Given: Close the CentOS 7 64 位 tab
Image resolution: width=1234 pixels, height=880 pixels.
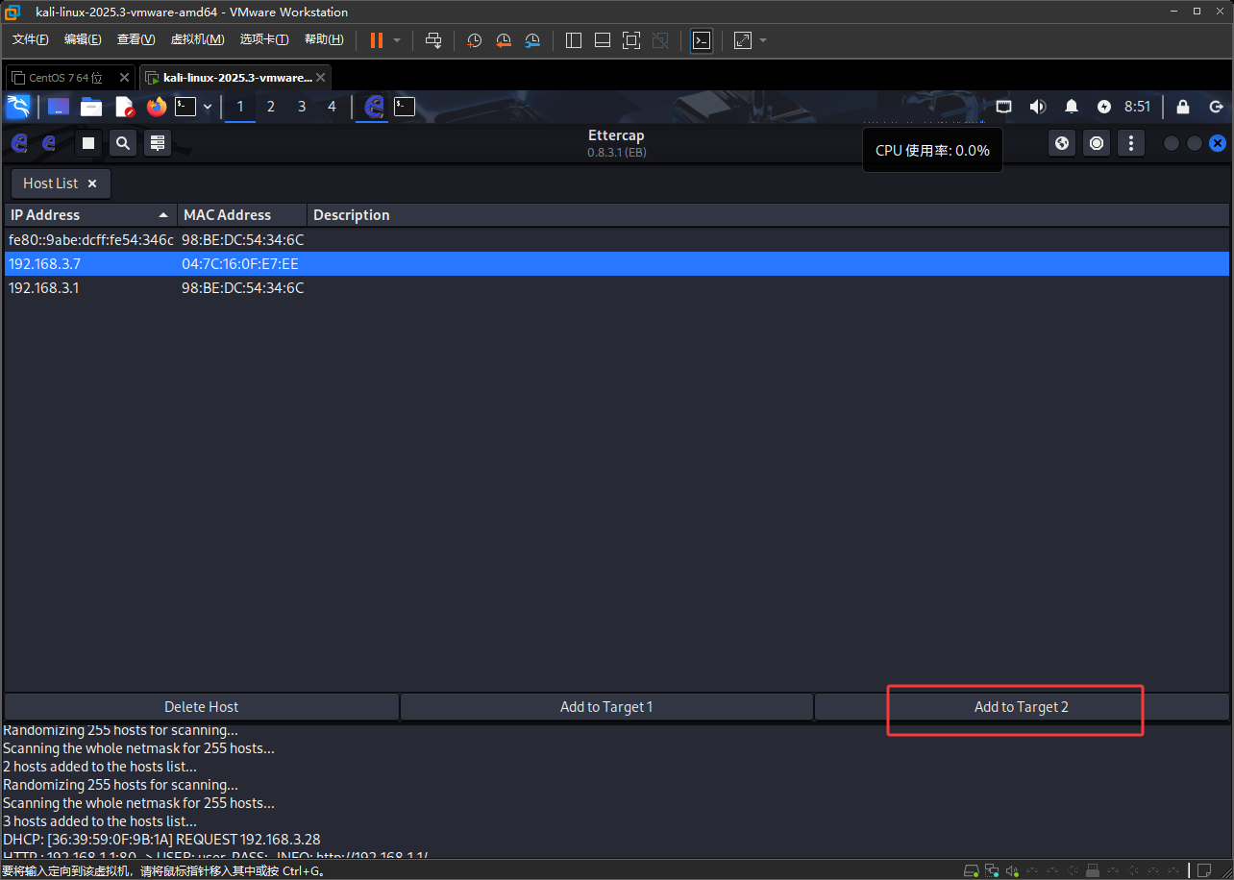Looking at the screenshot, I should pos(124,78).
